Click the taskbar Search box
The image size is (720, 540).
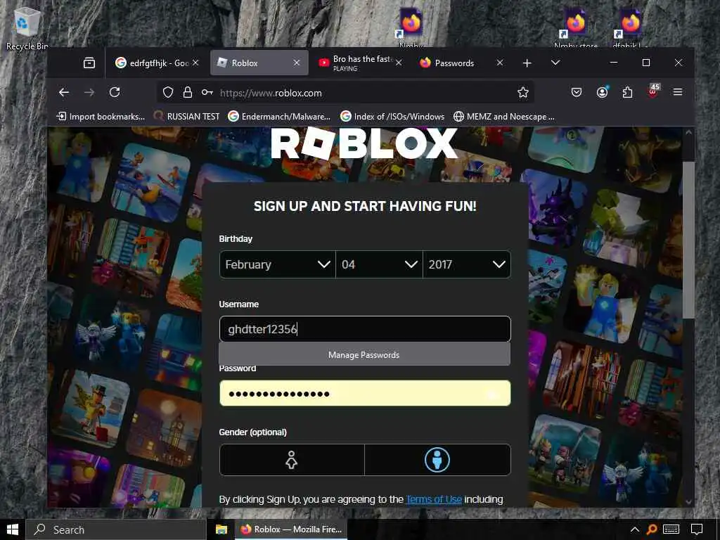[x=116, y=529]
